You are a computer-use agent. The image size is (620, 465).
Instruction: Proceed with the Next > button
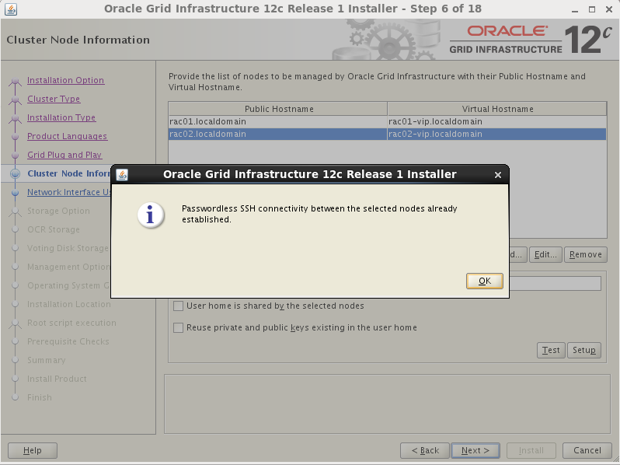pos(475,450)
